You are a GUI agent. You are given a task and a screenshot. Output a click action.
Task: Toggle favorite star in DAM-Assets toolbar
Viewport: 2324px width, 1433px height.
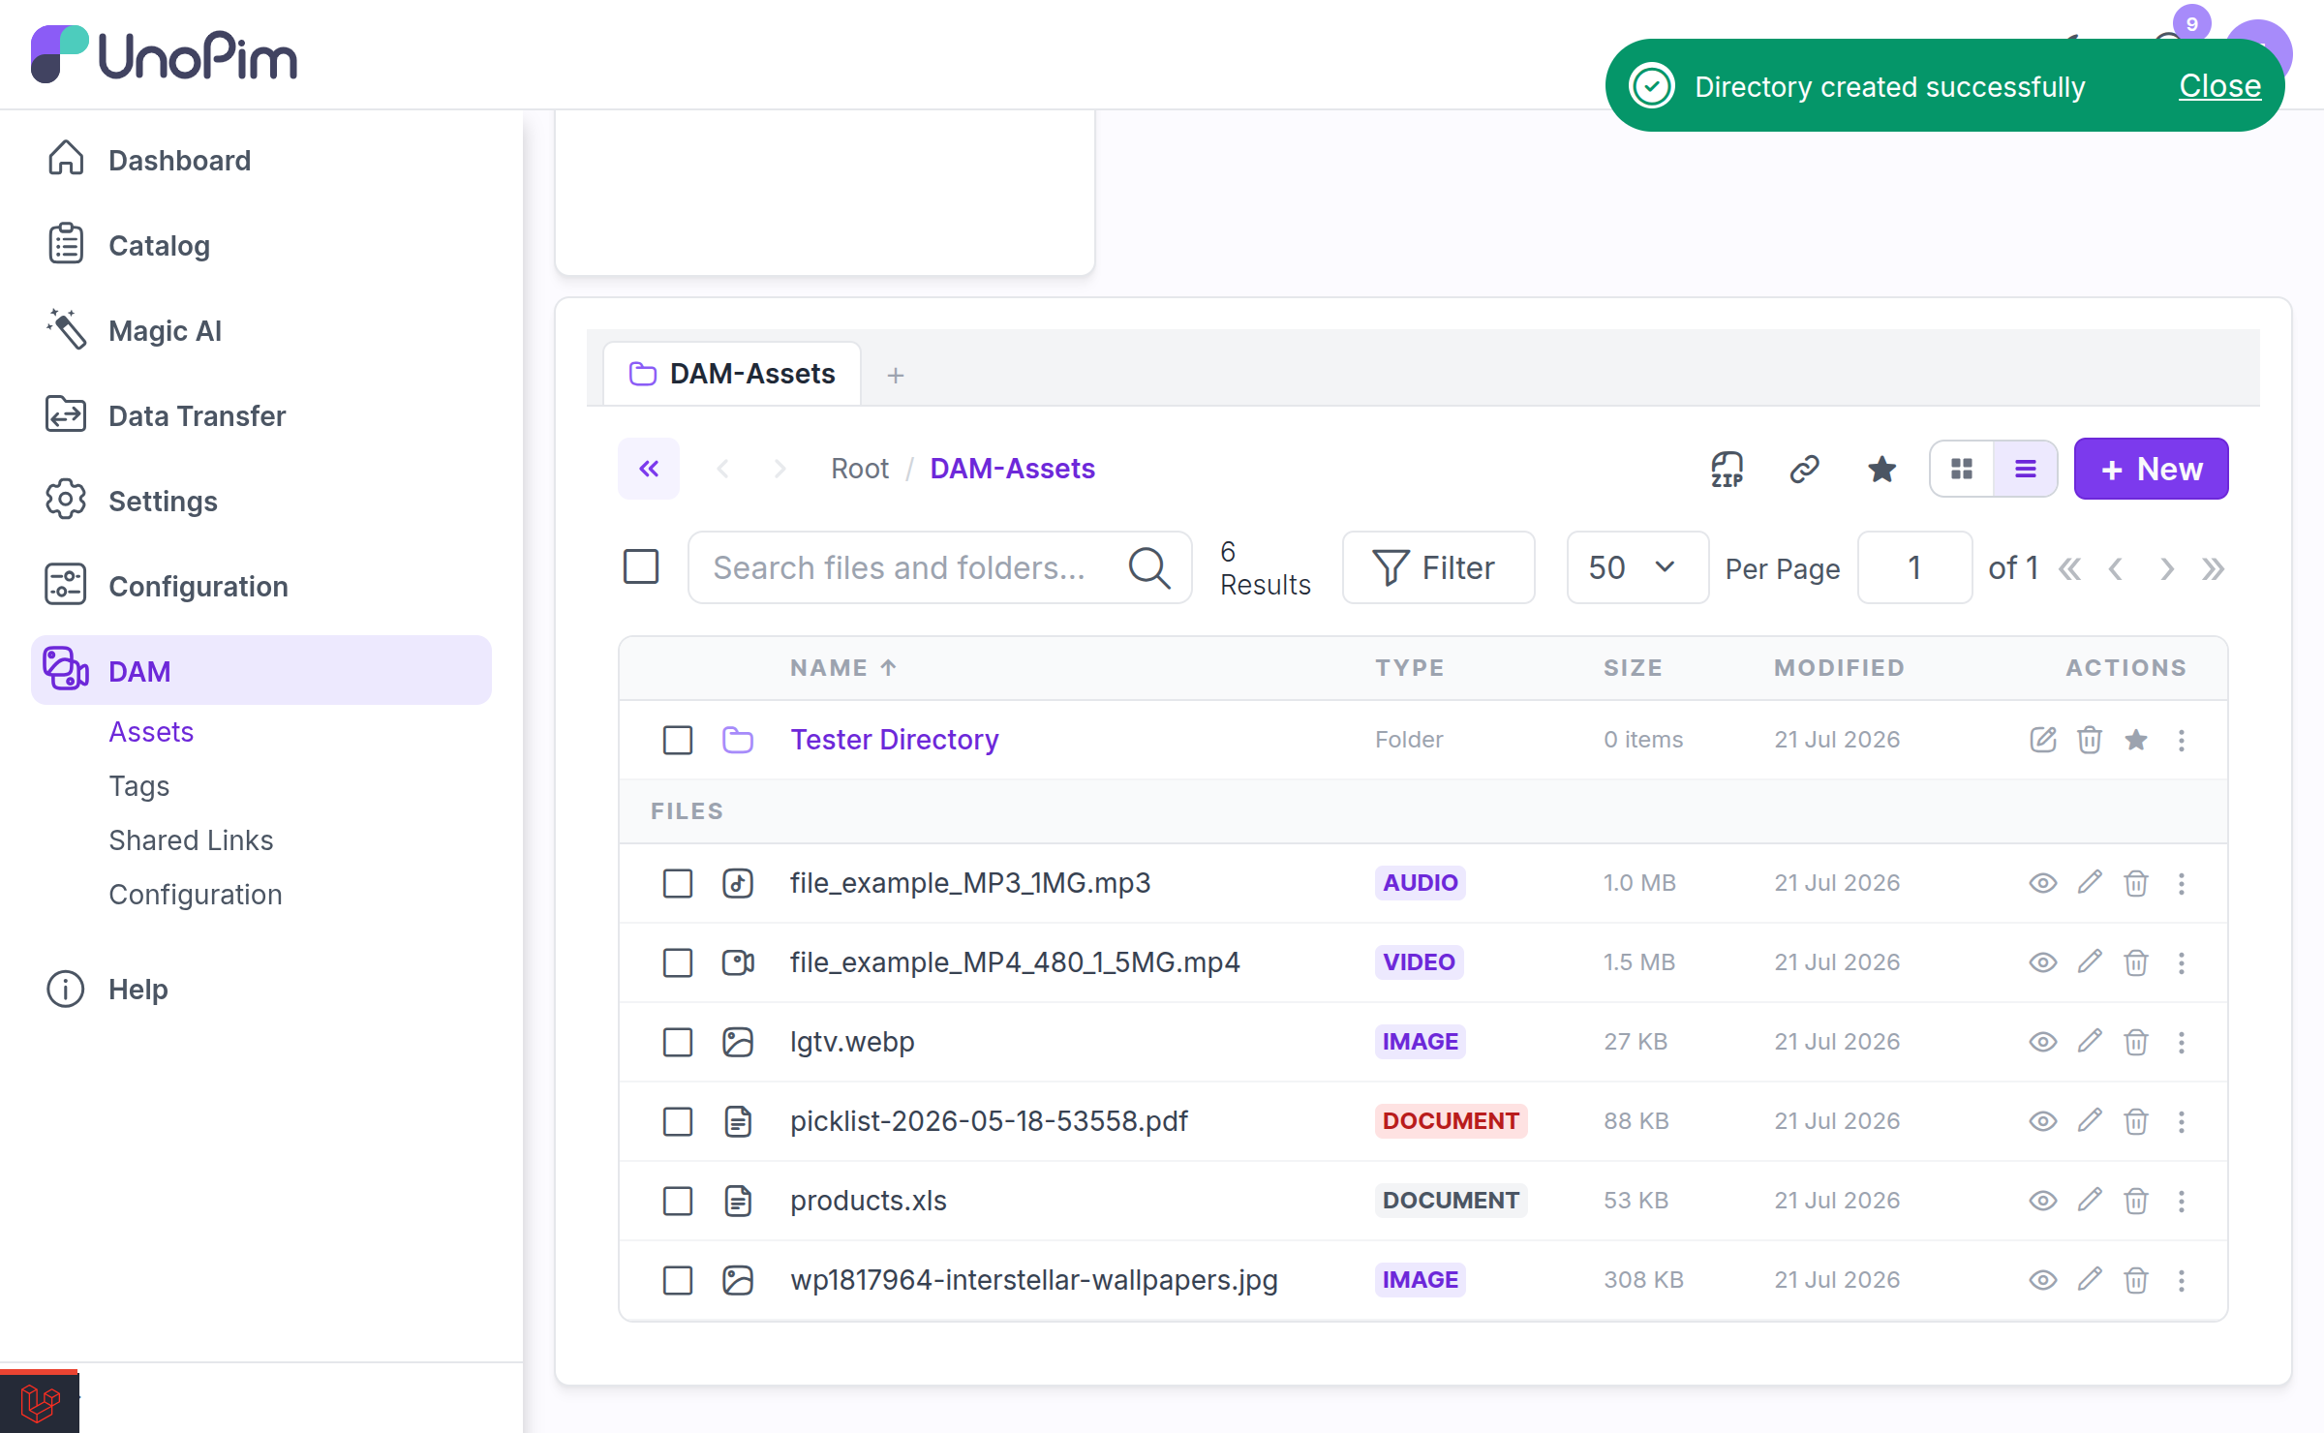pos(1881,470)
